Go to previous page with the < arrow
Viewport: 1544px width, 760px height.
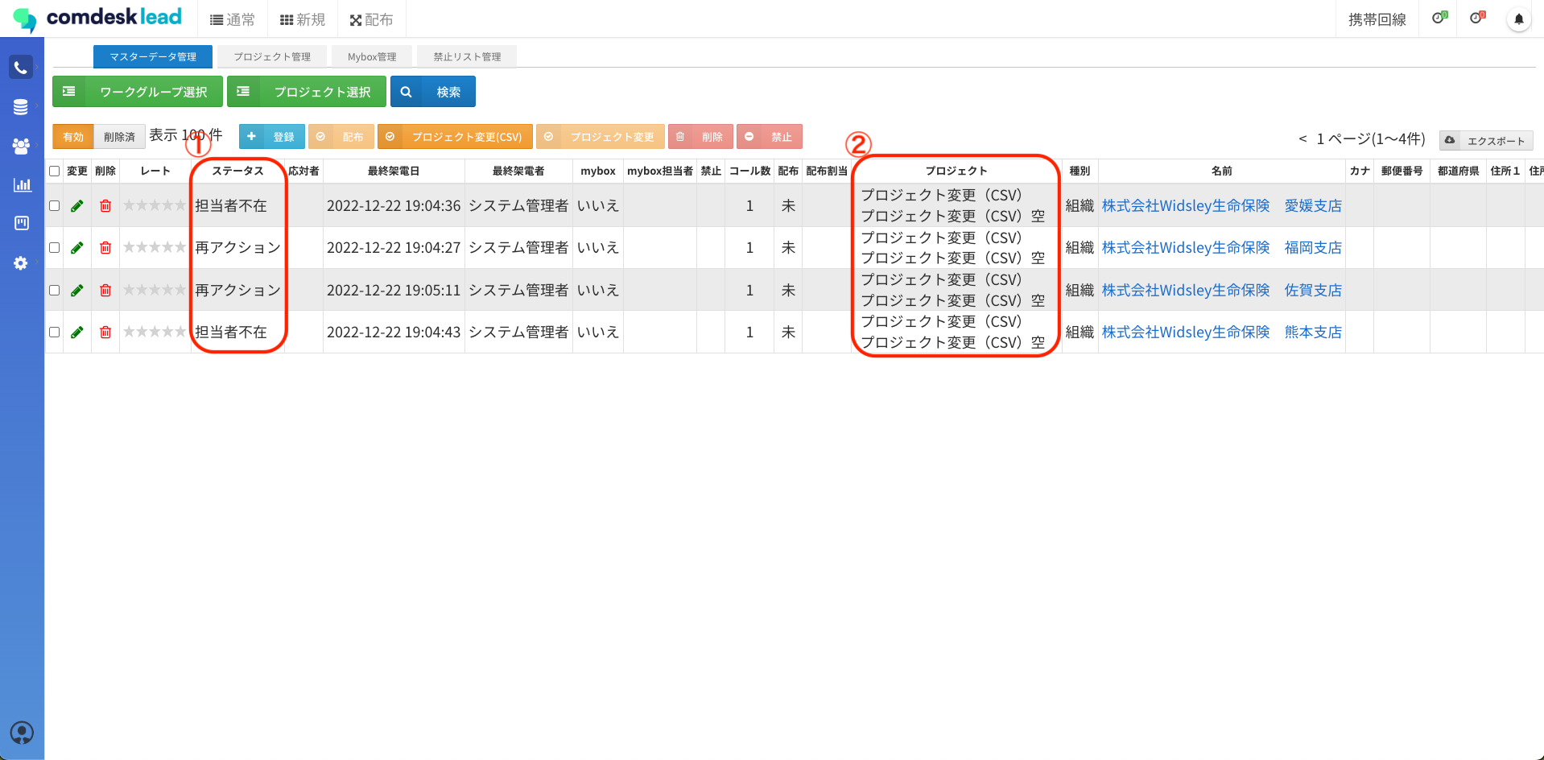(x=1302, y=139)
